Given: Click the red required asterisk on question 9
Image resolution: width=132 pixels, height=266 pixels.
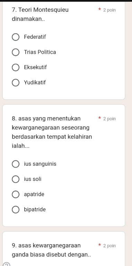Looking at the screenshot, I should pyautogui.click(x=100, y=245).
